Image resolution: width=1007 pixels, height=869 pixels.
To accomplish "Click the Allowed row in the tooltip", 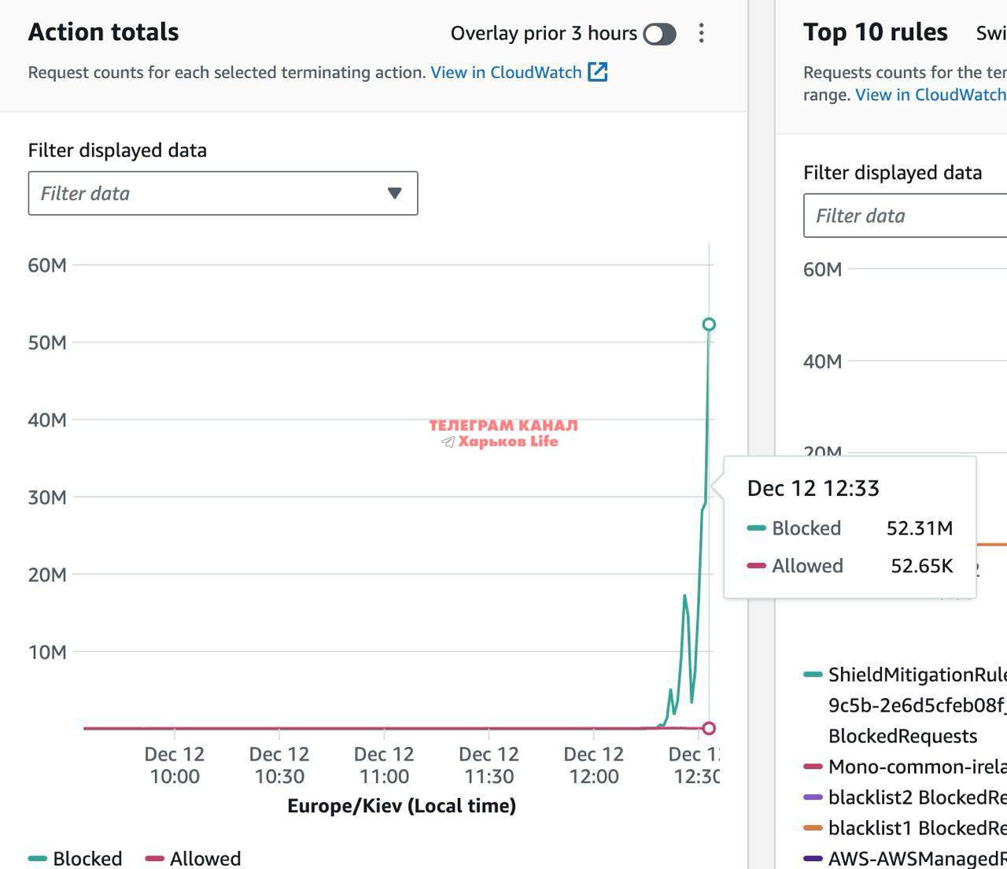I will coord(850,566).
